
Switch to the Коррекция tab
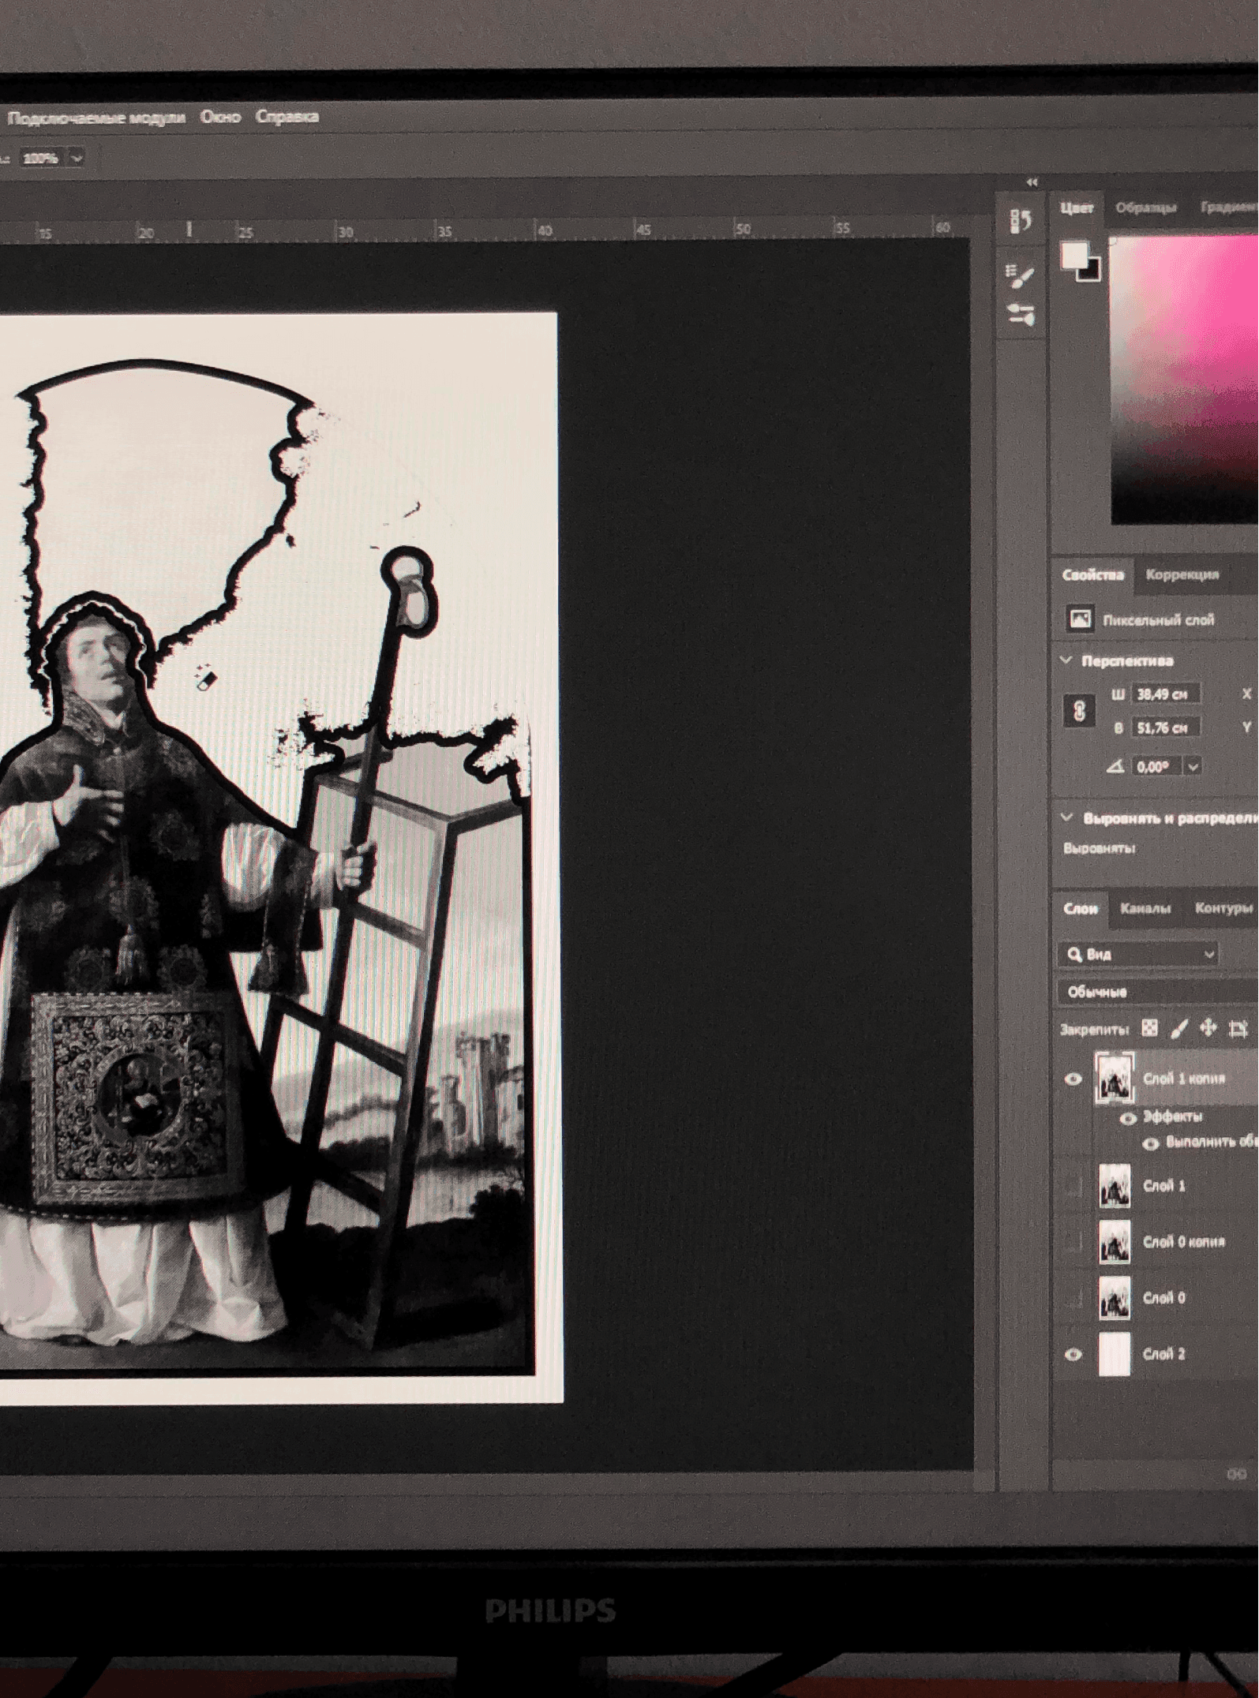(1182, 574)
